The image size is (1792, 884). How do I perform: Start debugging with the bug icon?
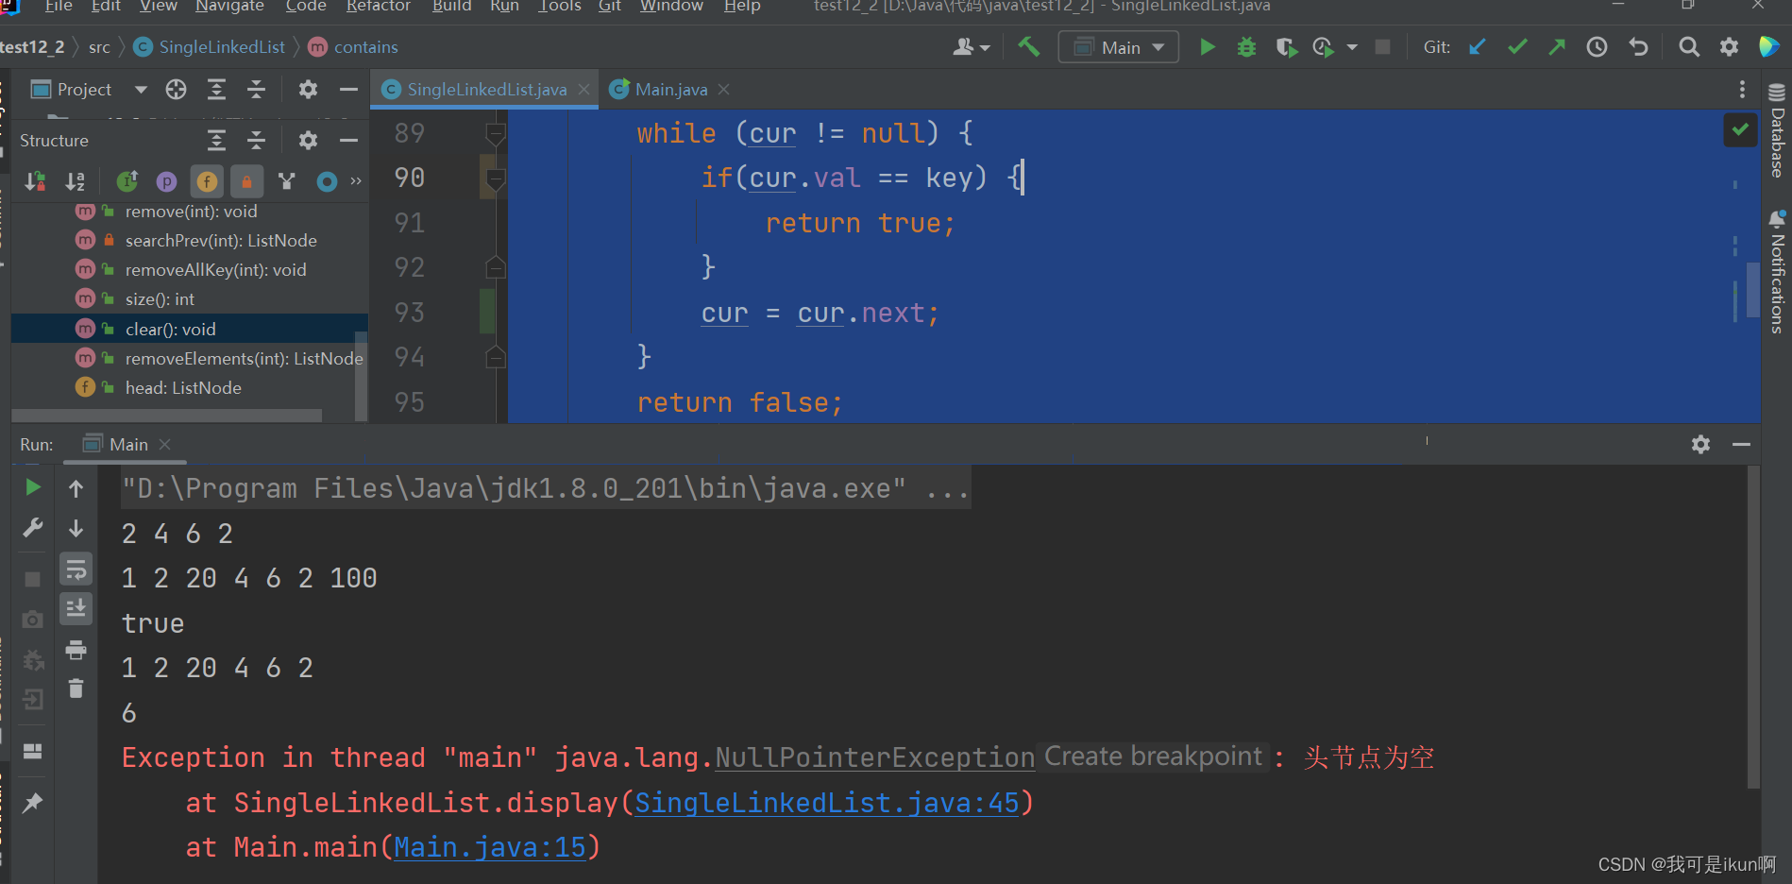click(1246, 47)
